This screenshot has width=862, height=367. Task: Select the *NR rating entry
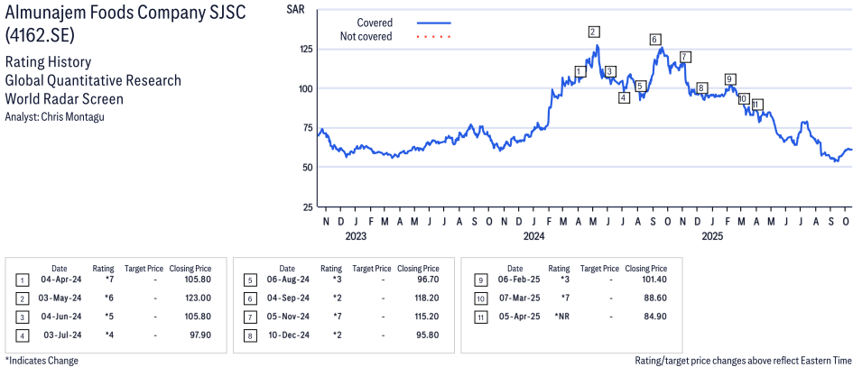coord(560,317)
